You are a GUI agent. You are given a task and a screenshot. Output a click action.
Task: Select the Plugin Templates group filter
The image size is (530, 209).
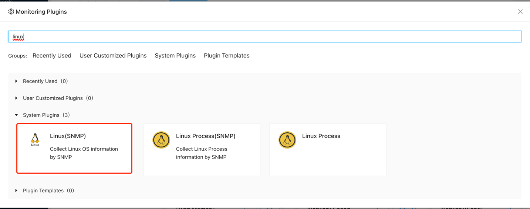pyautogui.click(x=226, y=56)
